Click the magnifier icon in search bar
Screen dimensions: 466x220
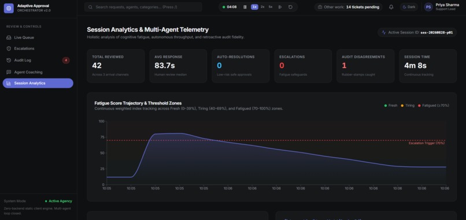coord(90,7)
